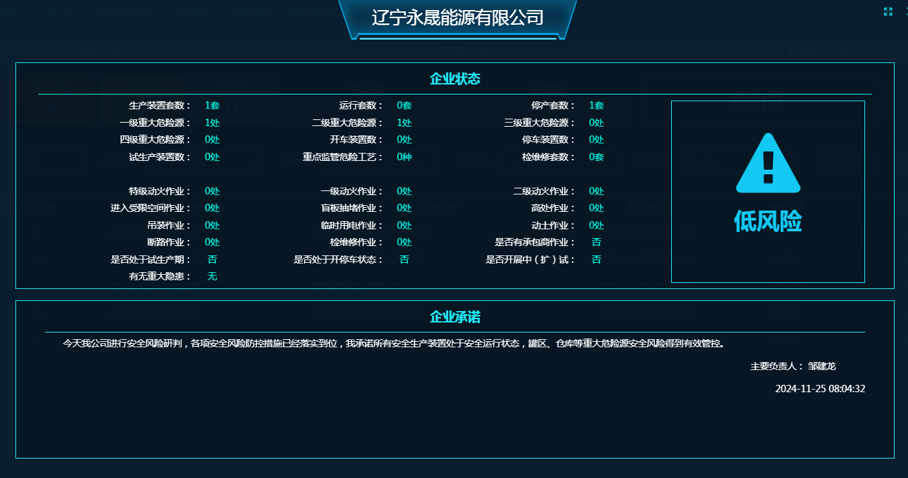Click the 0处 value for 断路作业
This screenshot has width=908, height=478.
(212, 242)
